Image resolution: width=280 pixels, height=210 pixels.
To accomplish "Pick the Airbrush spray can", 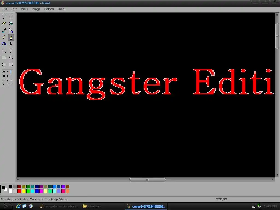I will pos(4,44).
